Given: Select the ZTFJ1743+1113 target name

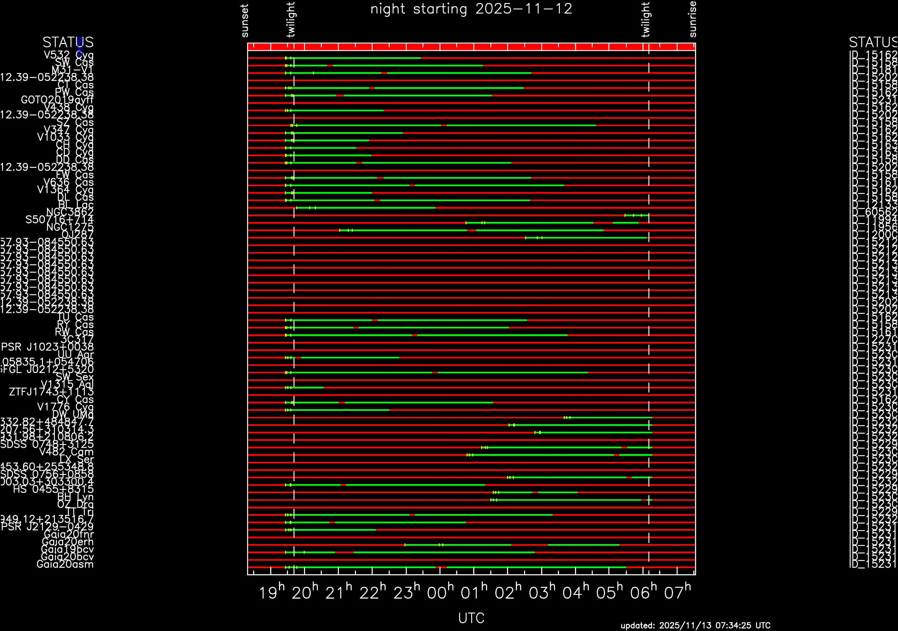Looking at the screenshot, I should click(x=51, y=392).
